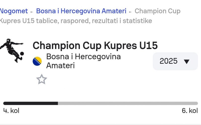Image resolution: width=201 pixels, height=125 pixels.
Task: Click the dark filled part of rounds bar
Action: coord(30,103)
